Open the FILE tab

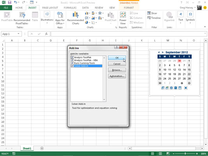(6, 8)
